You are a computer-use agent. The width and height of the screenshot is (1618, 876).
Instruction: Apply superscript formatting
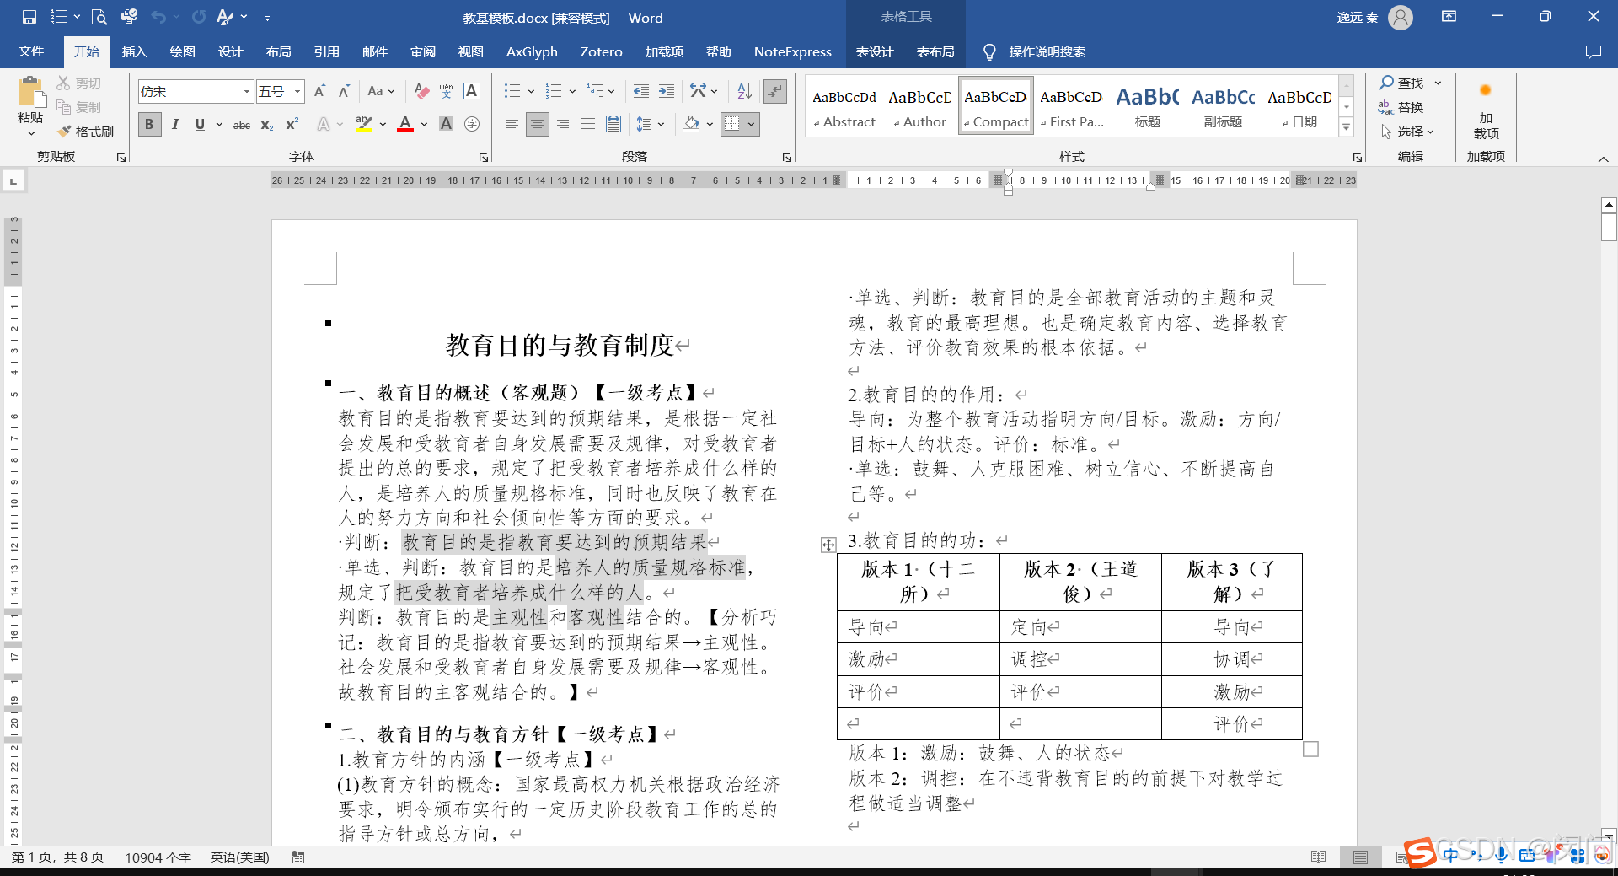pos(292,125)
